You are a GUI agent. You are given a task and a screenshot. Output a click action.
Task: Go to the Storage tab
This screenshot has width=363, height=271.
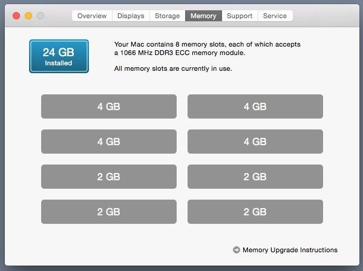[167, 16]
